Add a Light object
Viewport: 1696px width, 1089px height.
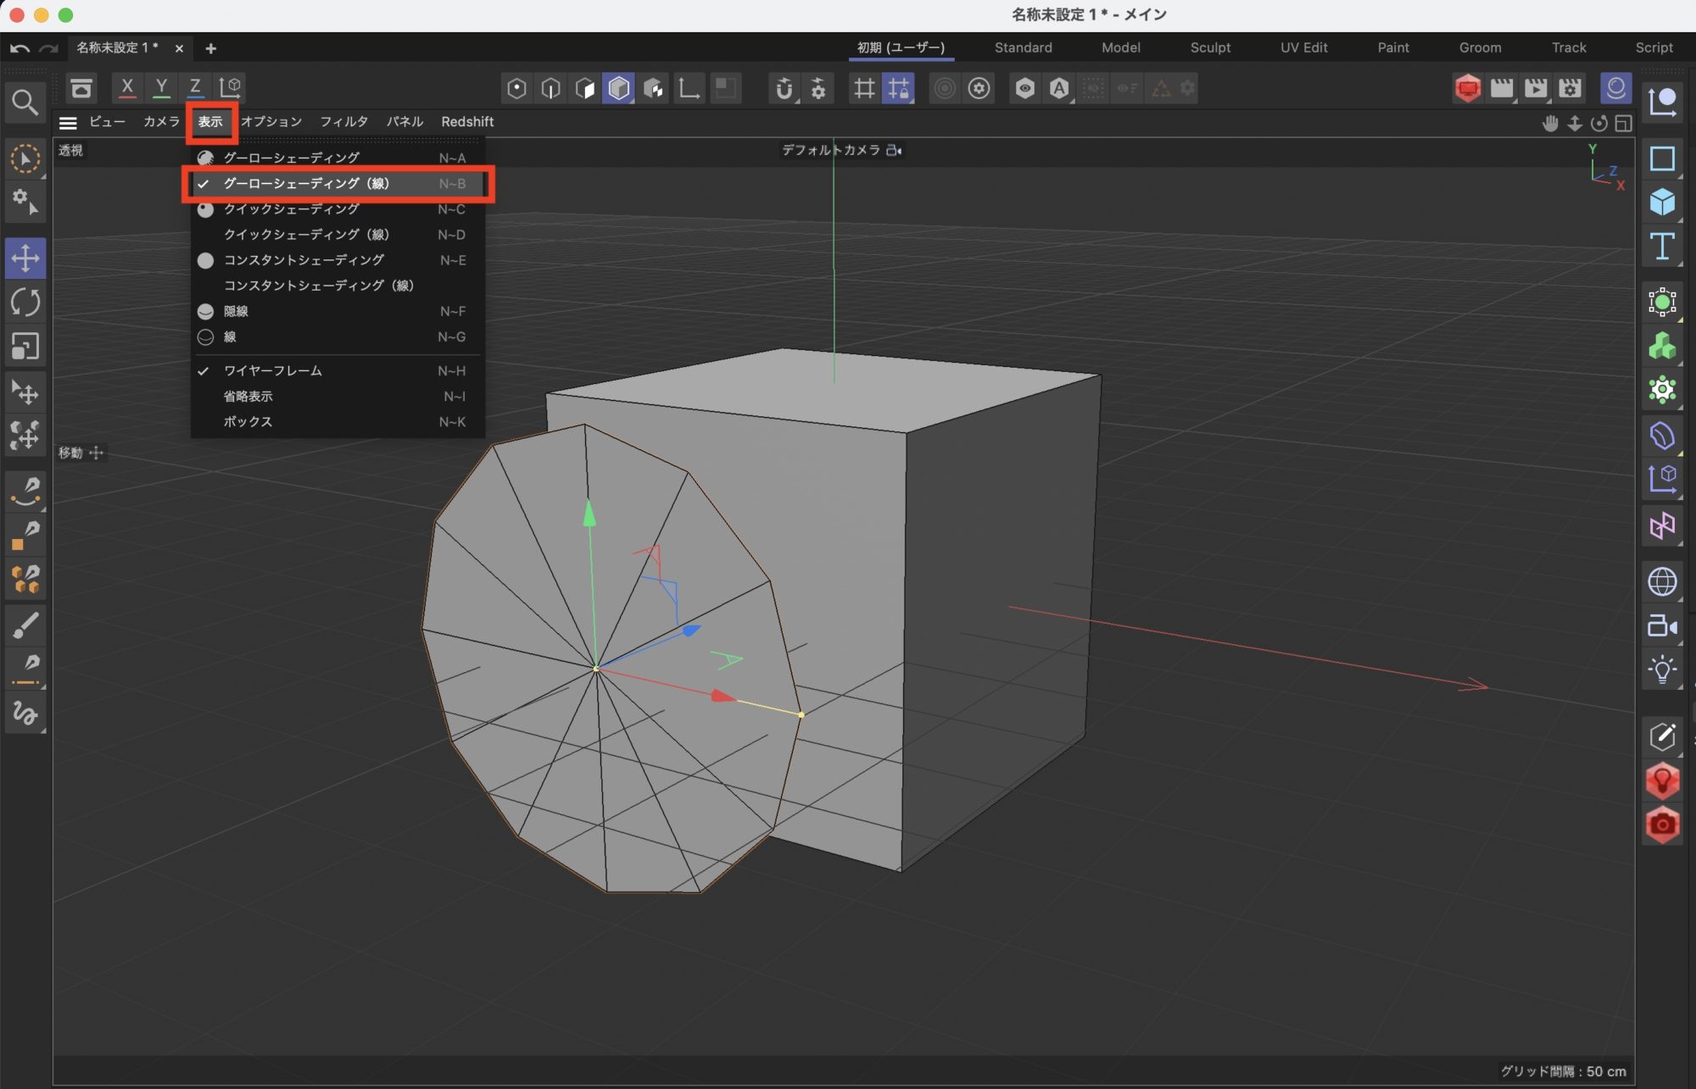[x=1661, y=670]
